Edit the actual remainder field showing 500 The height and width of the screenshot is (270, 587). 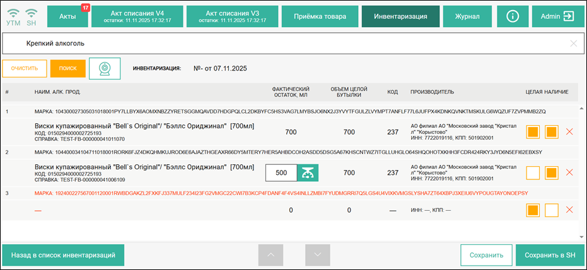pos(281,172)
